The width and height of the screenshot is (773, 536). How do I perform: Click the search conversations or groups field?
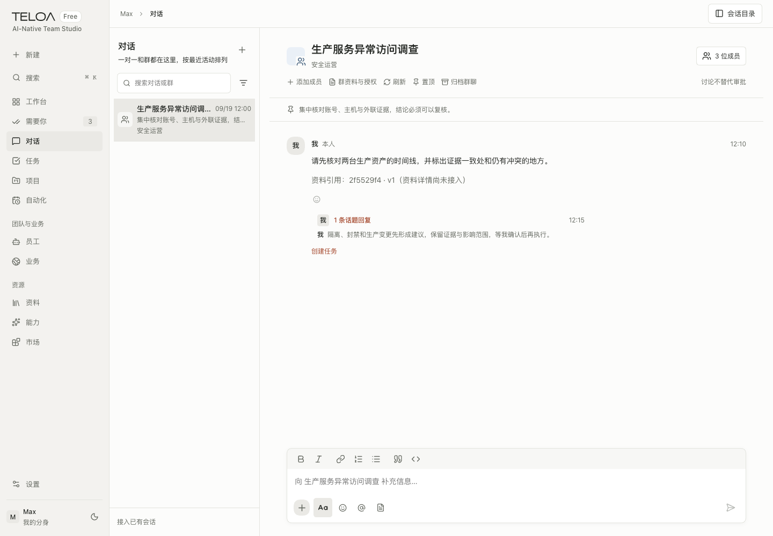coord(174,83)
